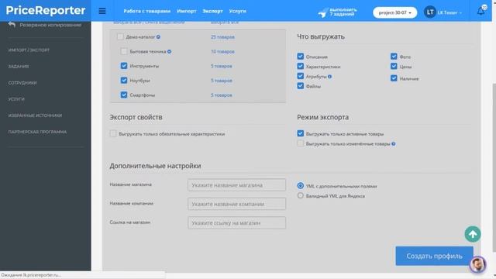Open the 25 товаров link

(222, 37)
